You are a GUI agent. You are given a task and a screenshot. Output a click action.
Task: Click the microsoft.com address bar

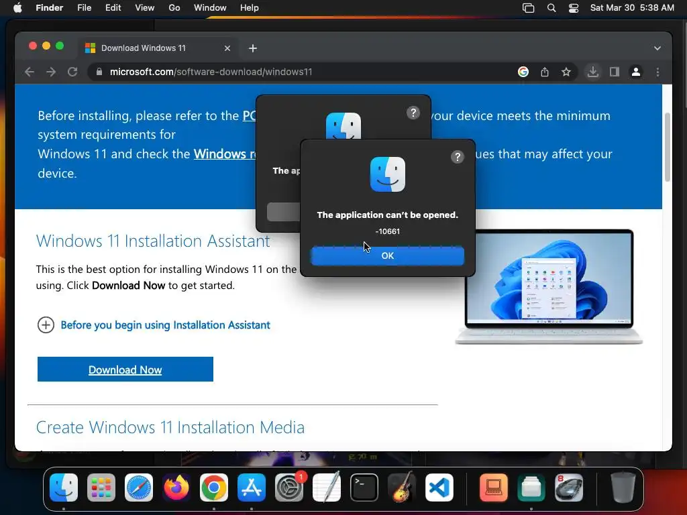[x=303, y=72]
